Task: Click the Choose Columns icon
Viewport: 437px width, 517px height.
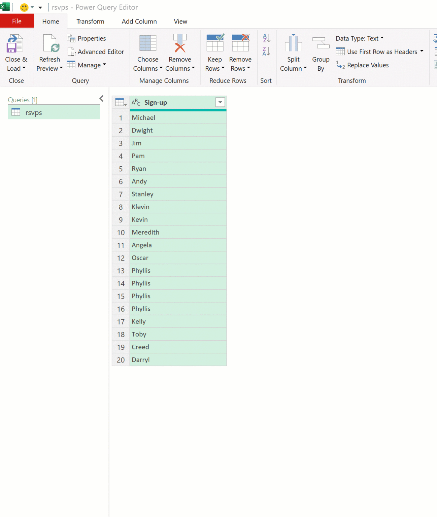Action: [148, 43]
